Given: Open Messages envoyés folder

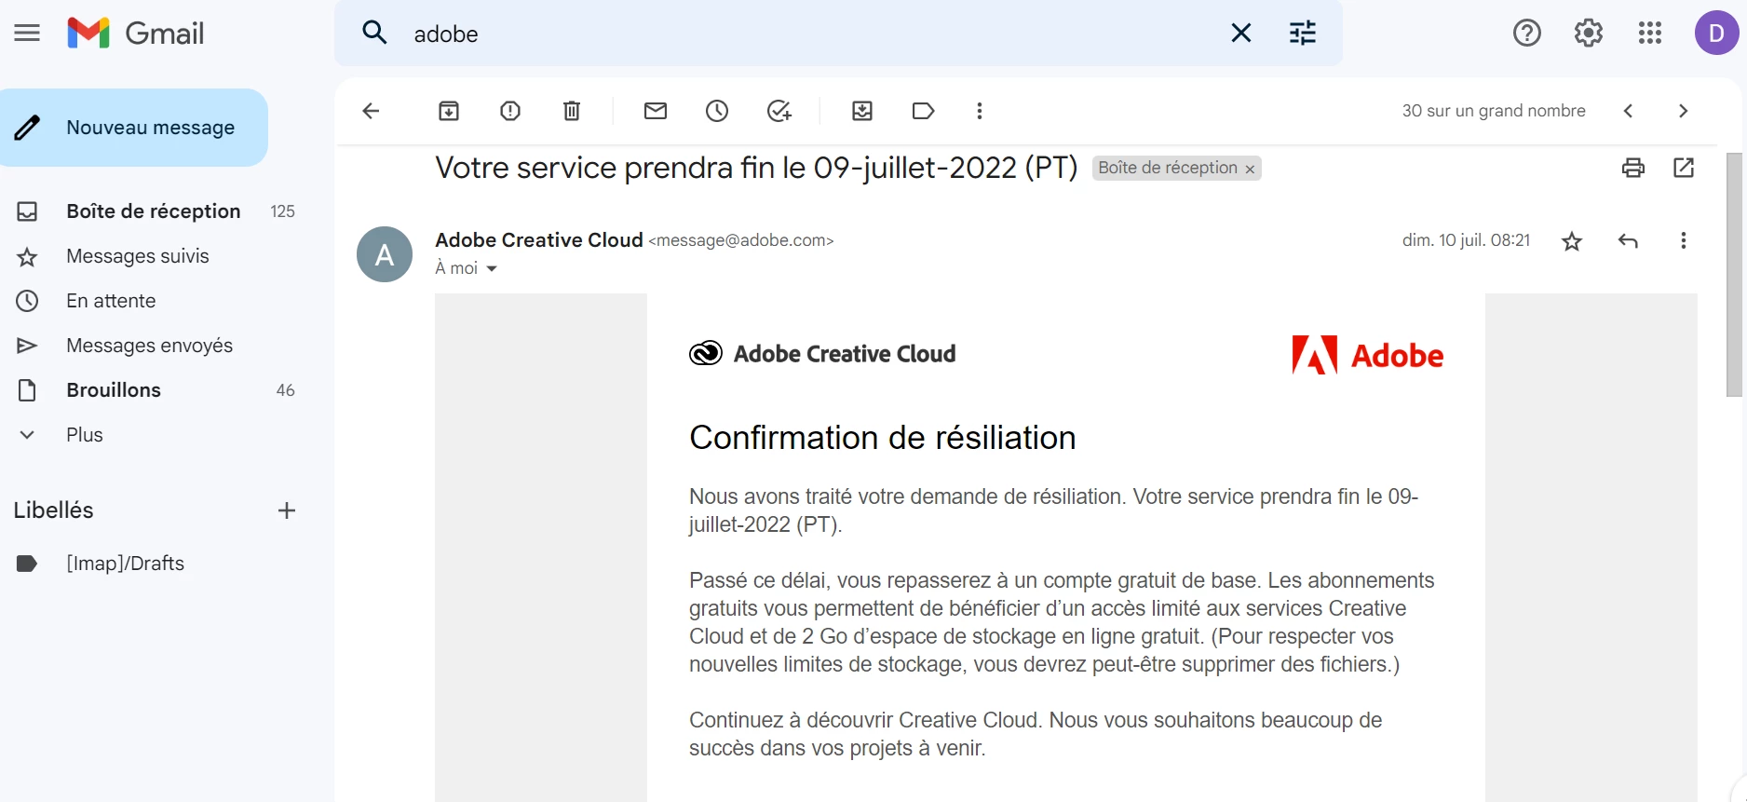Looking at the screenshot, I should point(149,346).
